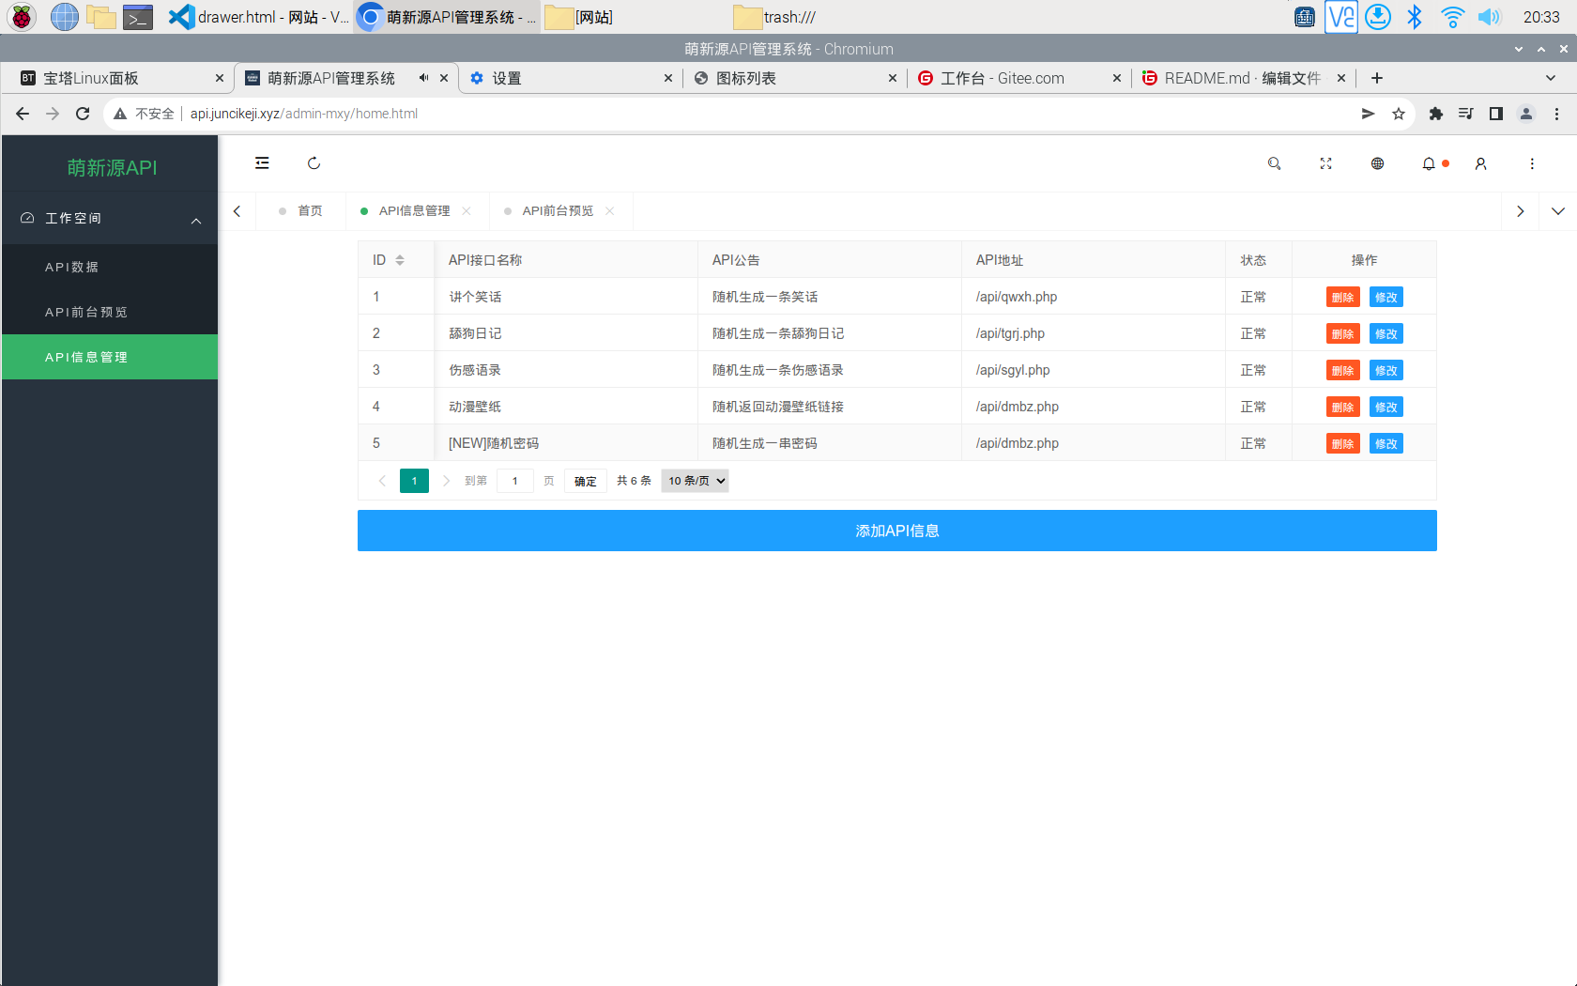
Task: Switch language using the globe icon
Action: (1377, 163)
